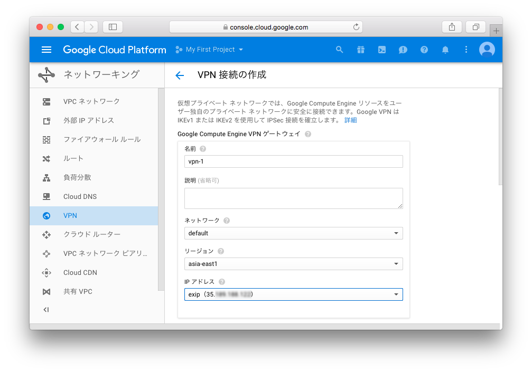Open the IP アドレス exip dropdown
The height and width of the screenshot is (372, 532).
(294, 294)
